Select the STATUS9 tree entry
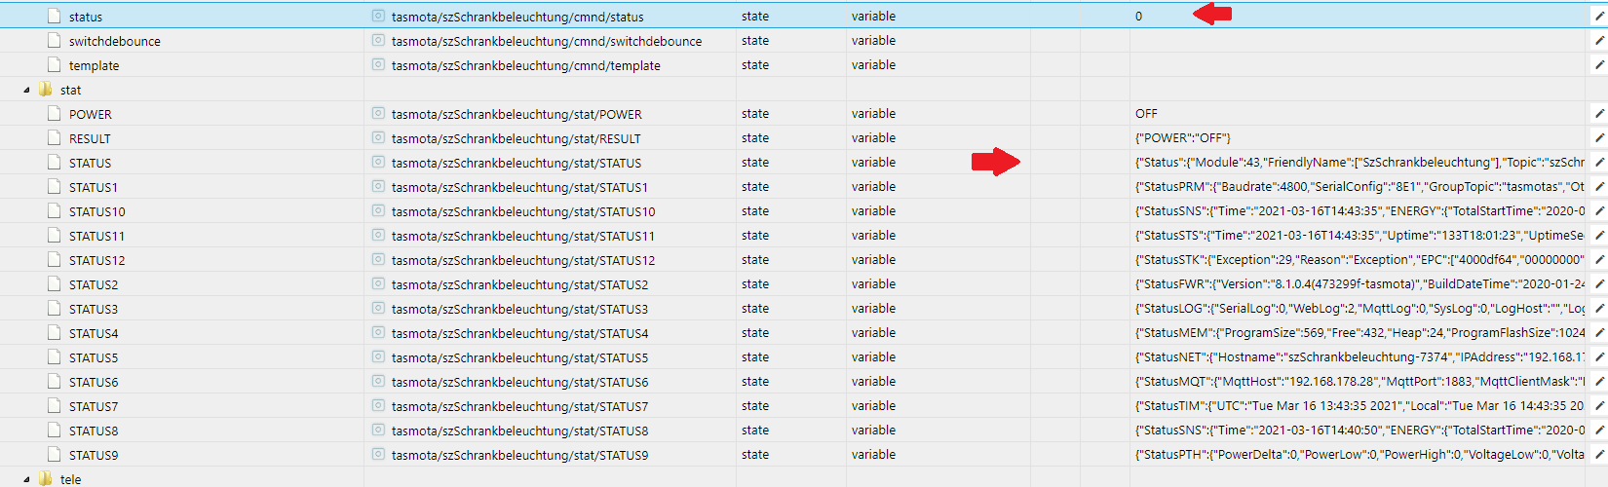This screenshot has width=1608, height=487. pyautogui.click(x=94, y=455)
